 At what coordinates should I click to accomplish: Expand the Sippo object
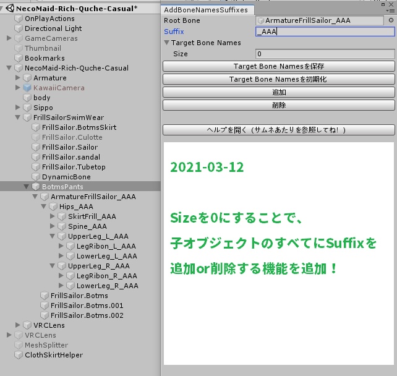pyautogui.click(x=18, y=108)
